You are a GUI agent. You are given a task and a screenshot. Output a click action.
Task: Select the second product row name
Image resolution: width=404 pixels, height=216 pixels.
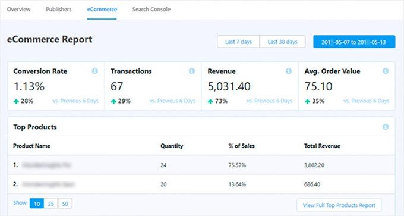[49, 184]
